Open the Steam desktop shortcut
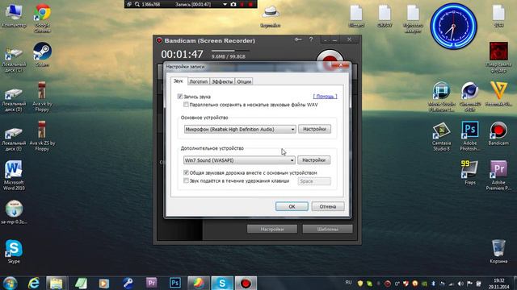Screen dimensions: 517x290 pyautogui.click(x=43, y=54)
